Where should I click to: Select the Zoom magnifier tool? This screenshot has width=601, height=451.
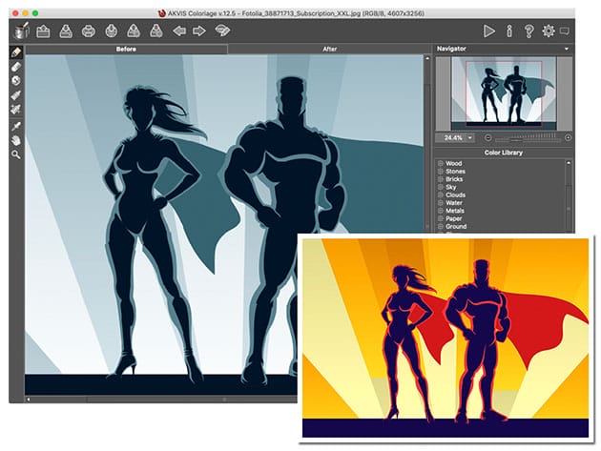tap(16, 154)
